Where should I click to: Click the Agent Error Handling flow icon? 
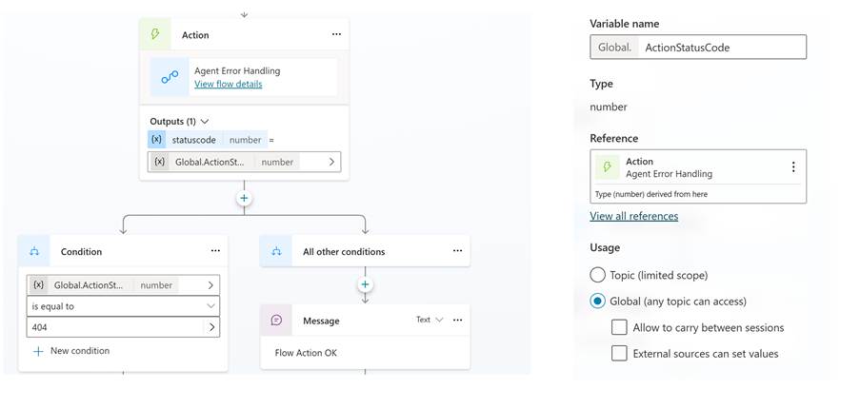click(x=170, y=77)
